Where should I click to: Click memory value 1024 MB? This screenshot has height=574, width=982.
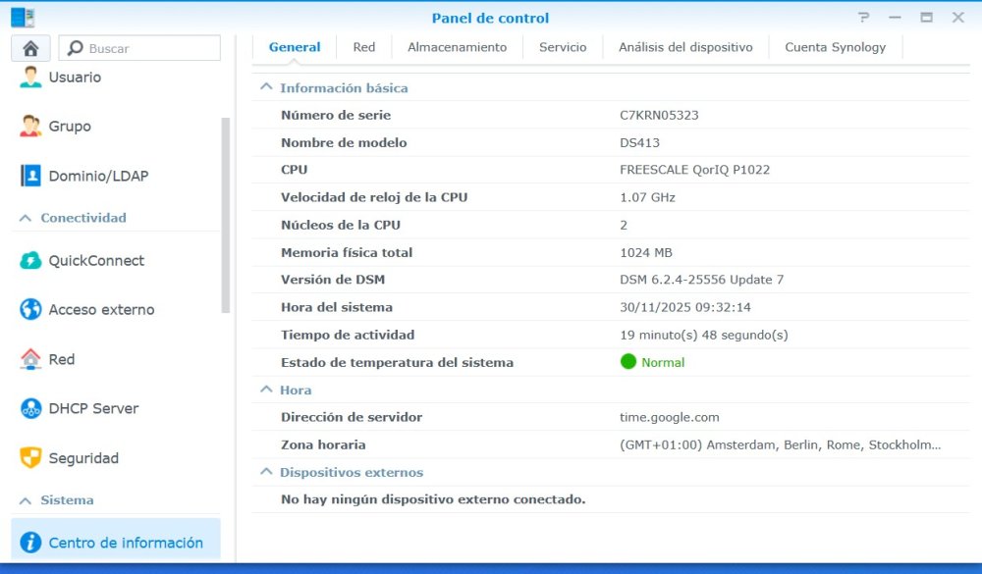[646, 252]
